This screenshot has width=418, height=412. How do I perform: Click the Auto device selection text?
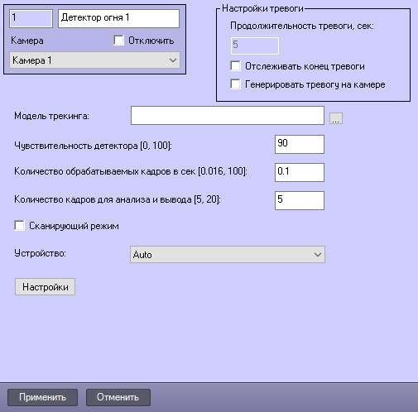(x=142, y=255)
